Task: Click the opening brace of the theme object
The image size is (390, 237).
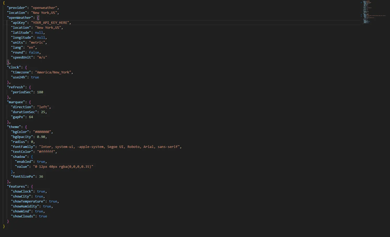Action: coord(26,127)
